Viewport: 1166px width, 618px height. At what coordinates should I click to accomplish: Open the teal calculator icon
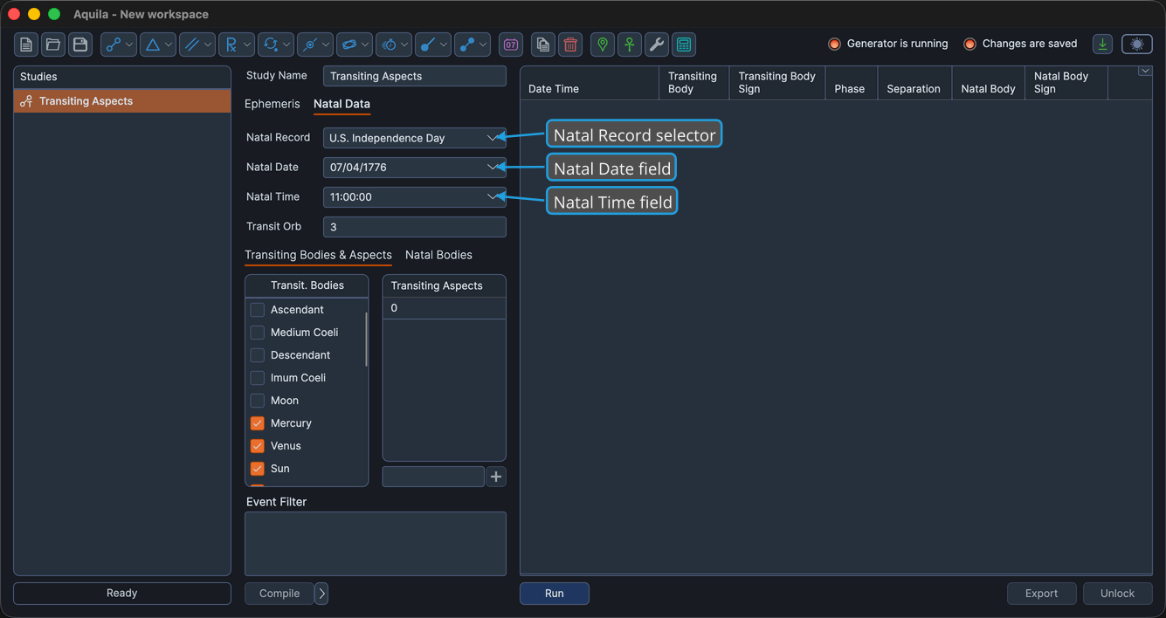pyautogui.click(x=684, y=45)
